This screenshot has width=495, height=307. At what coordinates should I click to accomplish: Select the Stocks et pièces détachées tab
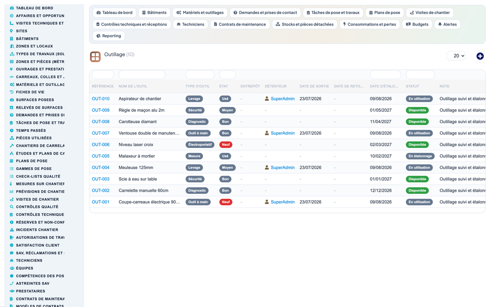click(x=304, y=24)
